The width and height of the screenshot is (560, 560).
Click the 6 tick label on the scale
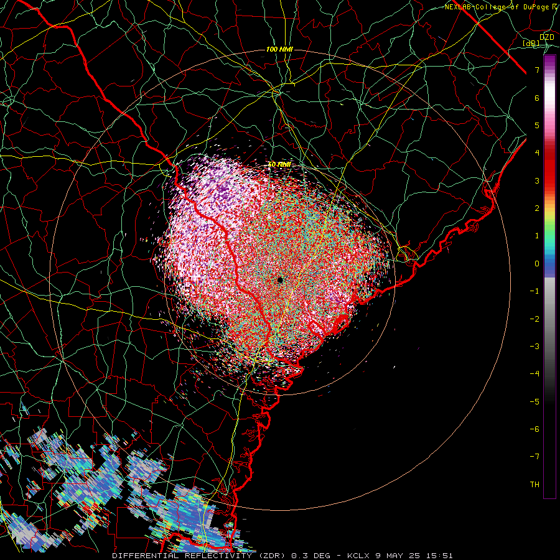click(x=537, y=98)
